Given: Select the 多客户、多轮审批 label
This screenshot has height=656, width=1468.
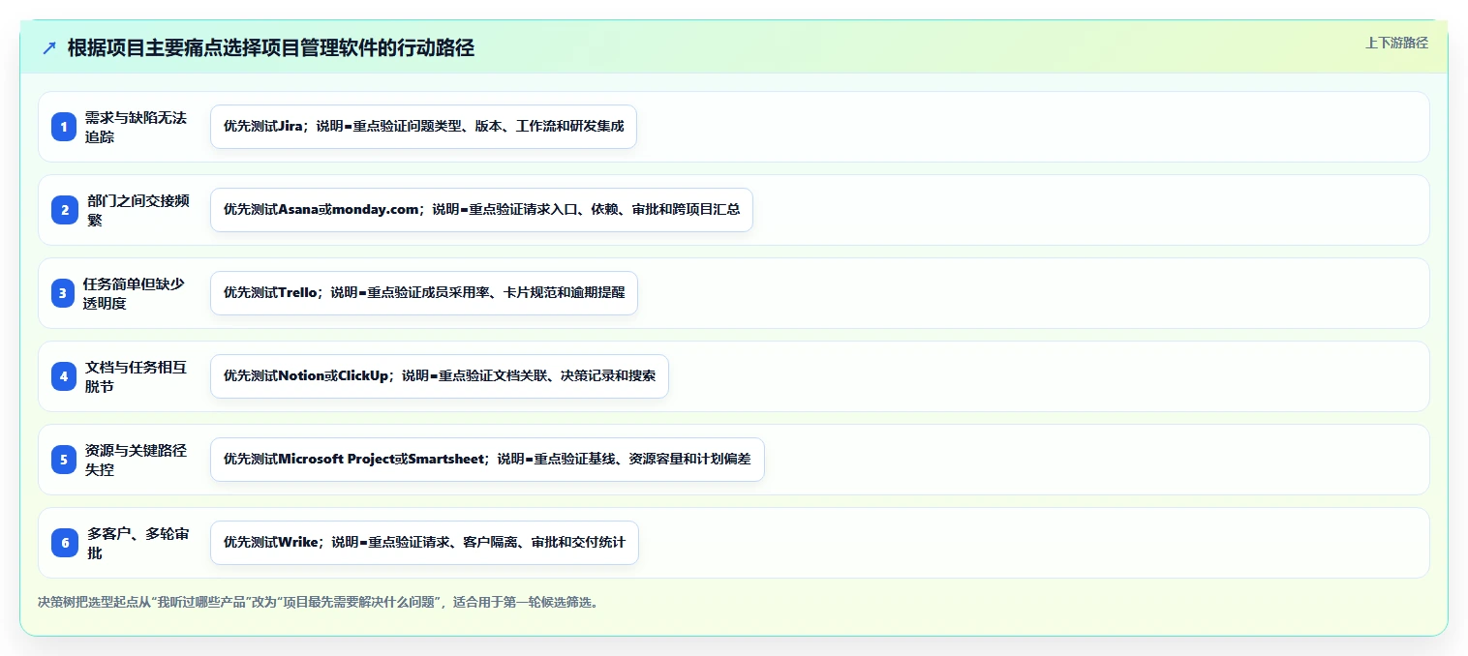Looking at the screenshot, I should [x=137, y=543].
